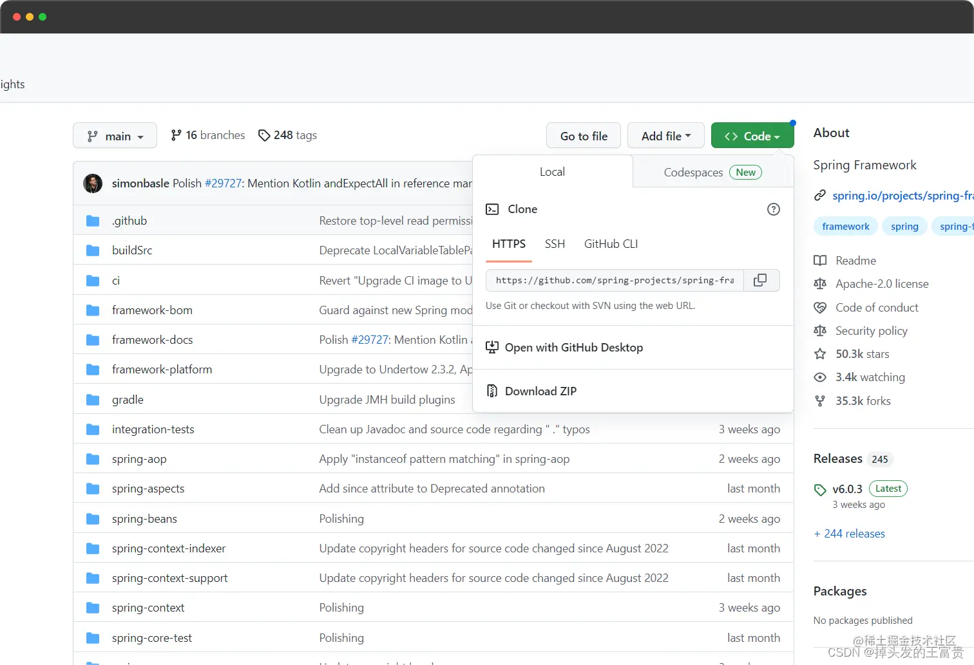The height and width of the screenshot is (665, 974).
Task: Open 'Upgrade JMH build plugins' commit message
Action: click(387, 400)
